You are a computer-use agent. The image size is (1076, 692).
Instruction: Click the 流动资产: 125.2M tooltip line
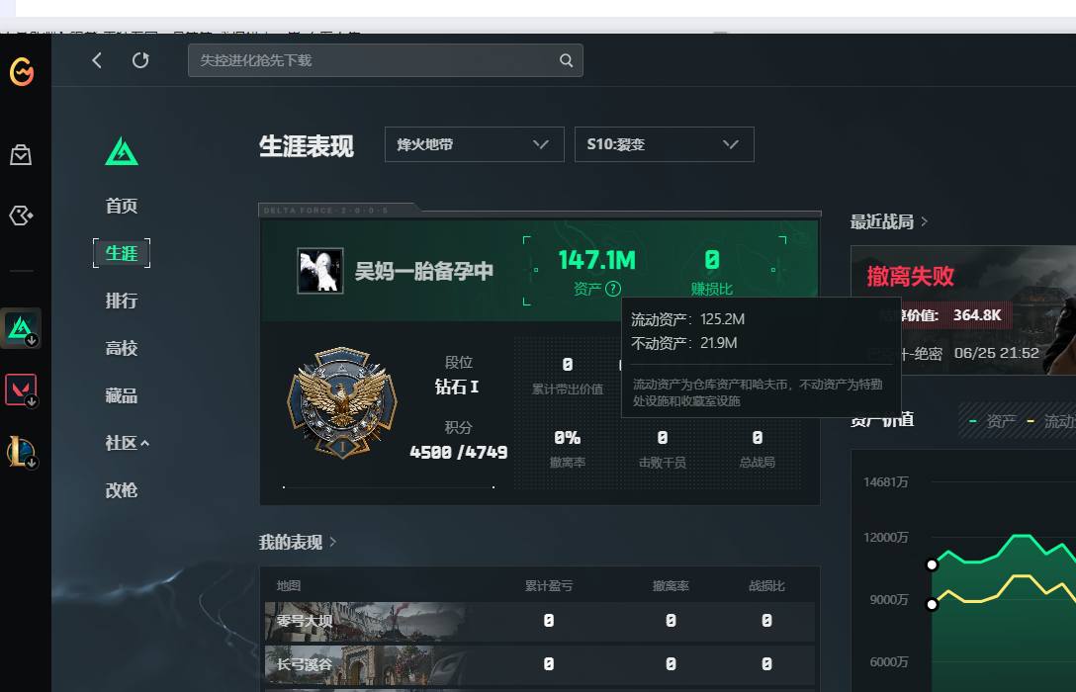pyautogui.click(x=687, y=319)
